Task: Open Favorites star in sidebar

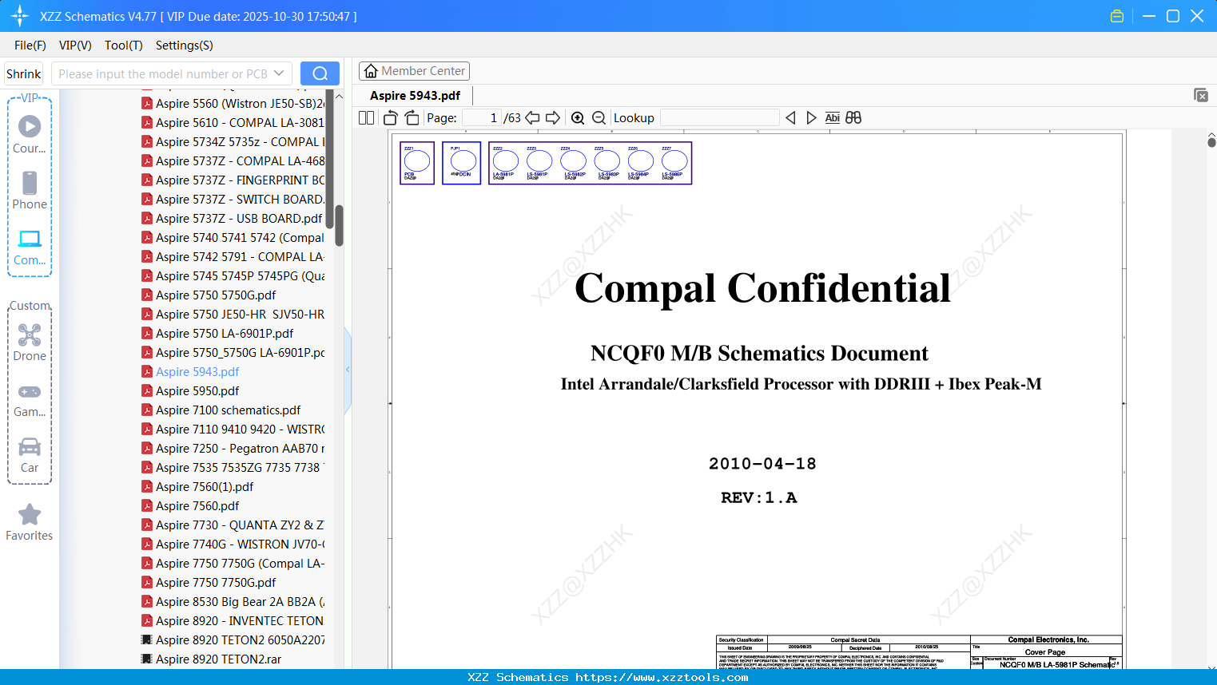Action: coord(30,522)
